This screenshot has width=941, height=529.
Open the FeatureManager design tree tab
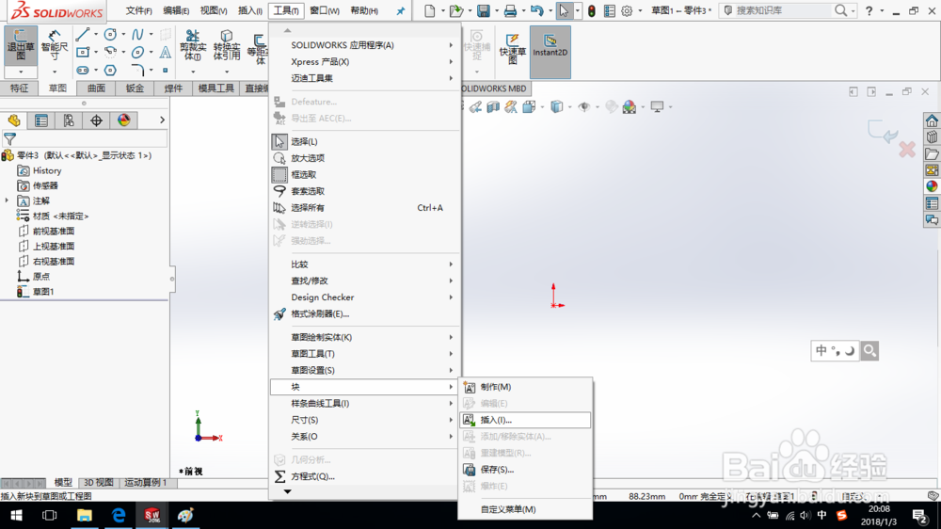(14, 120)
